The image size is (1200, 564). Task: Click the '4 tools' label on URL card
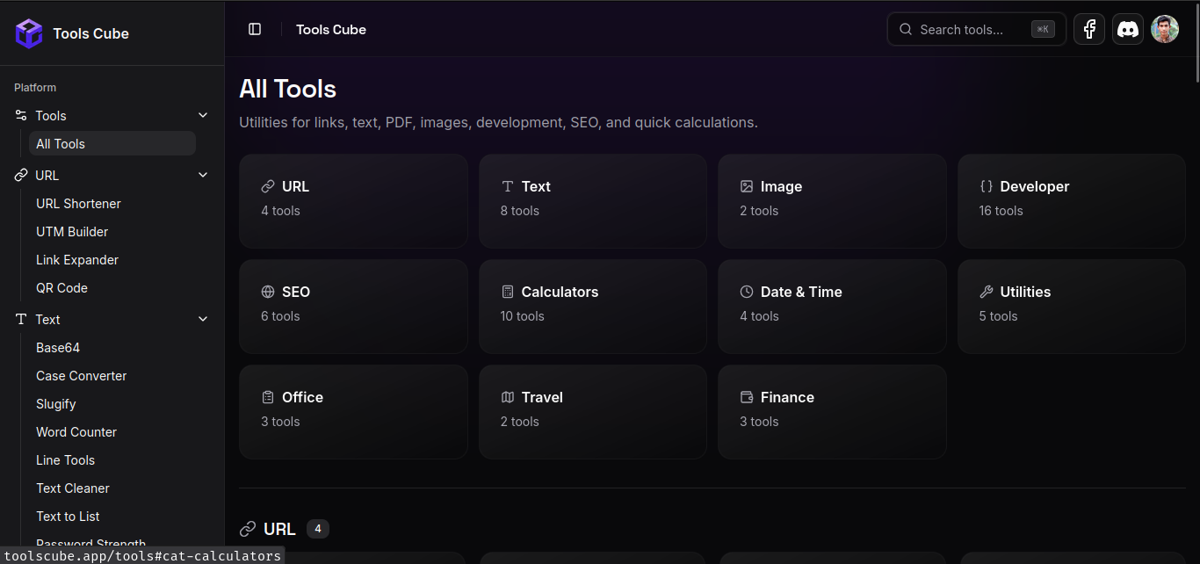click(x=280, y=211)
